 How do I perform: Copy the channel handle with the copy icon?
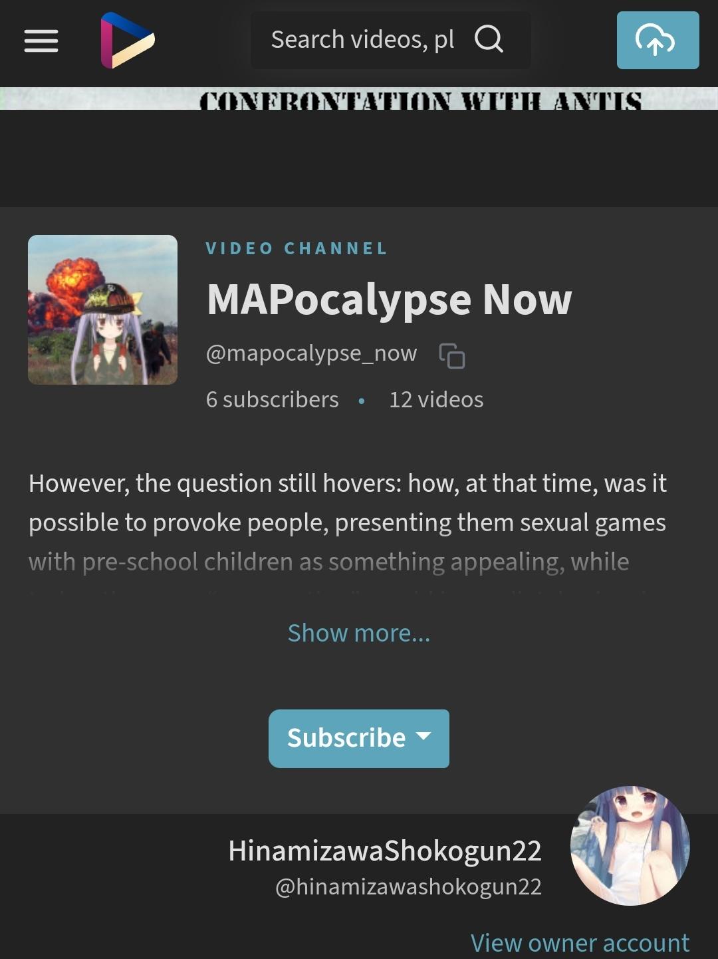(x=452, y=355)
